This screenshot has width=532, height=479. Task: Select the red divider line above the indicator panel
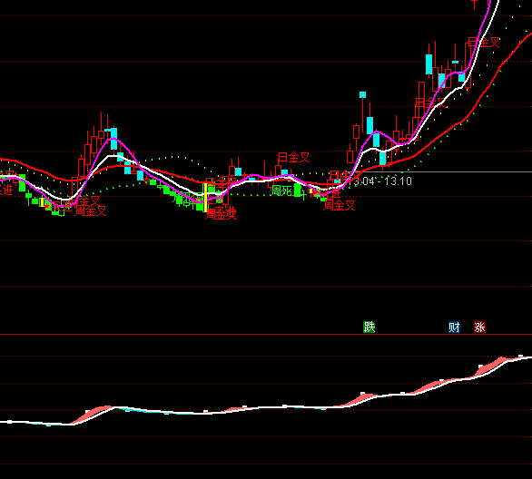point(266,335)
